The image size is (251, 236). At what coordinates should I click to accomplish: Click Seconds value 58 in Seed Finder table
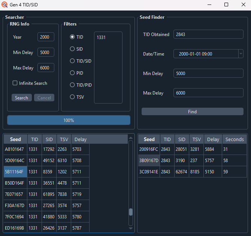click(235, 161)
